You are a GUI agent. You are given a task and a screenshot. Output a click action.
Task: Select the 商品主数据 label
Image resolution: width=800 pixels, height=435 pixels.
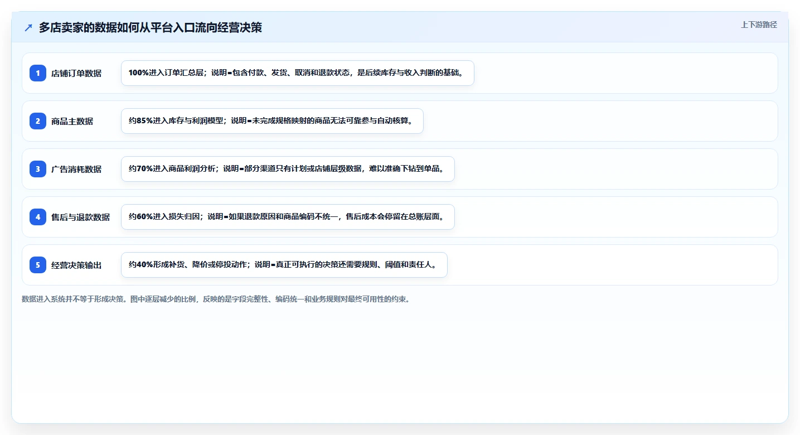point(72,121)
